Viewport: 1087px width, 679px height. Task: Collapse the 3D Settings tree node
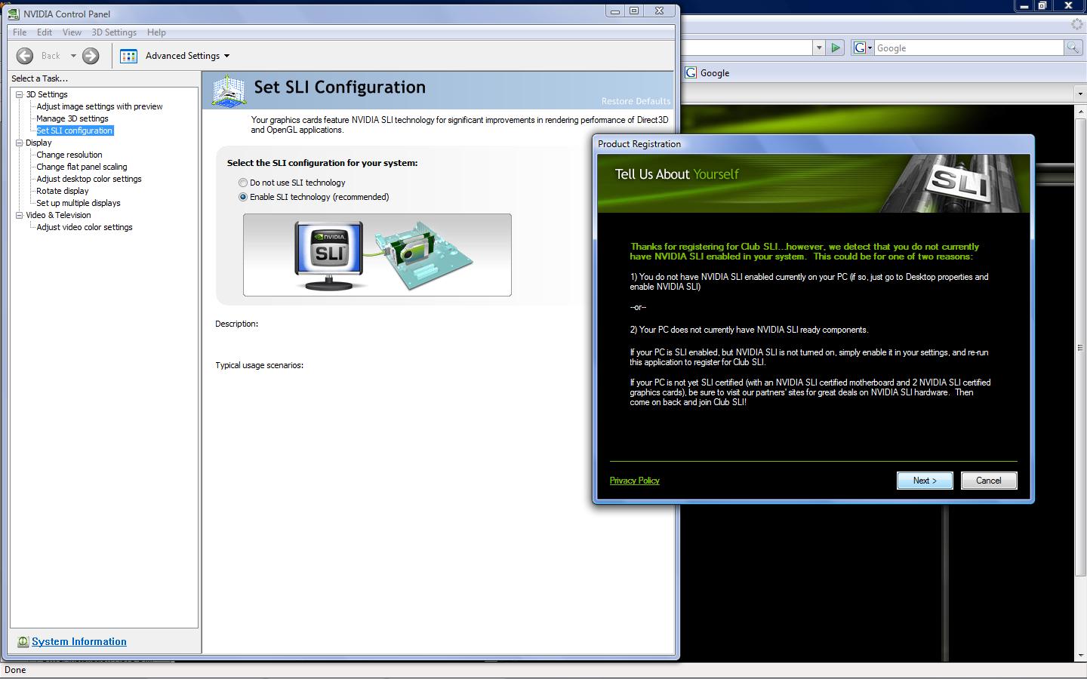[20, 94]
